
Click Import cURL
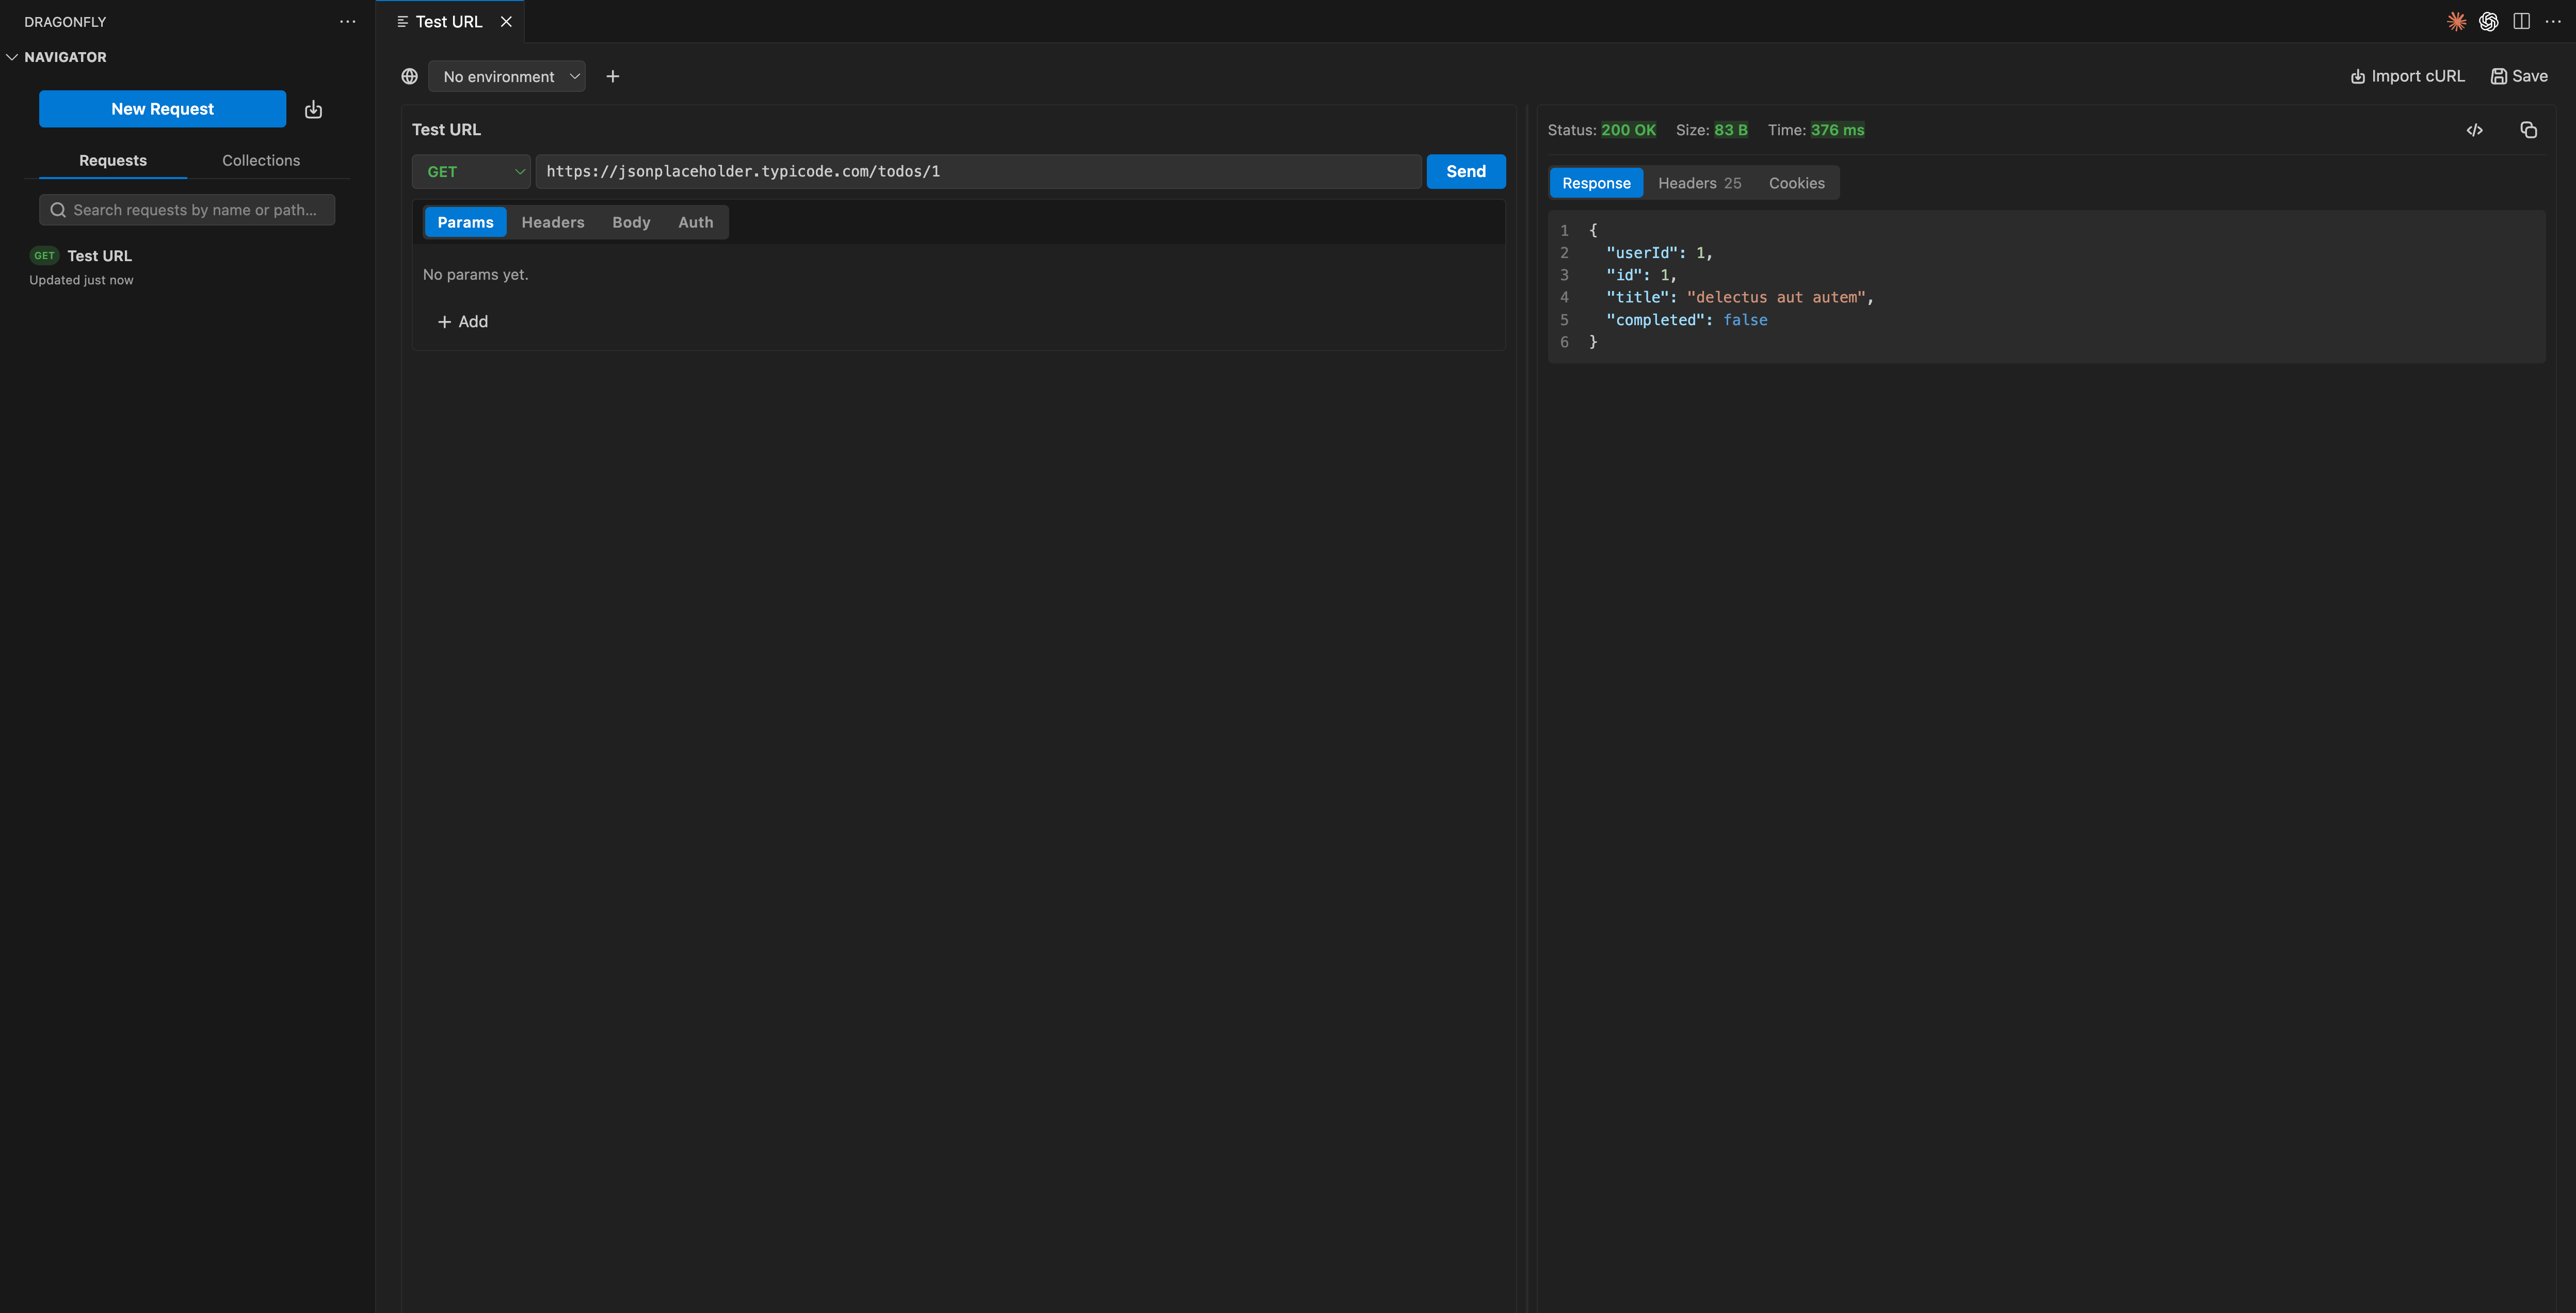click(x=2407, y=76)
